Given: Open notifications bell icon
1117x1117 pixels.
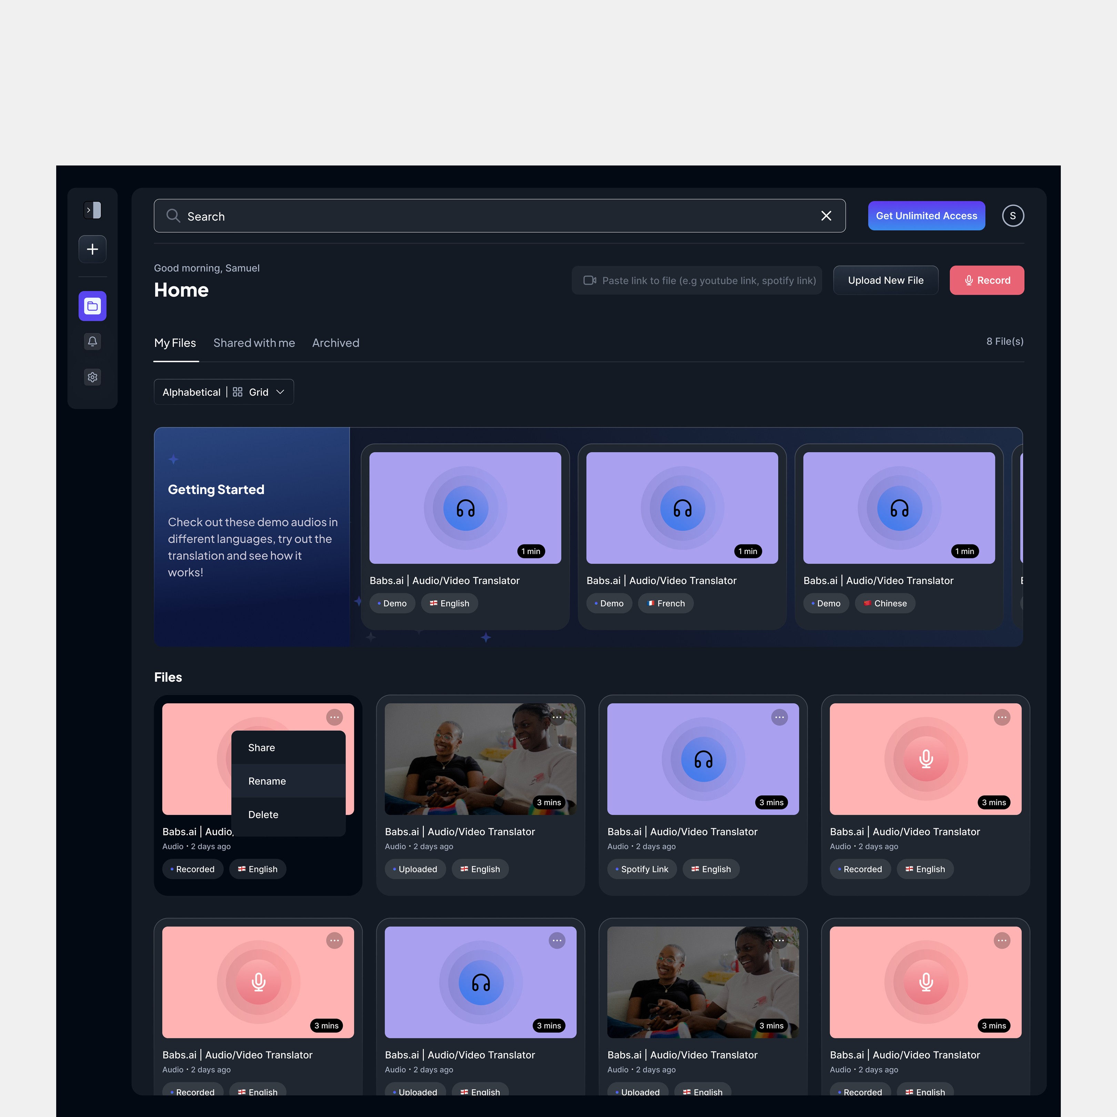Looking at the screenshot, I should pos(92,341).
